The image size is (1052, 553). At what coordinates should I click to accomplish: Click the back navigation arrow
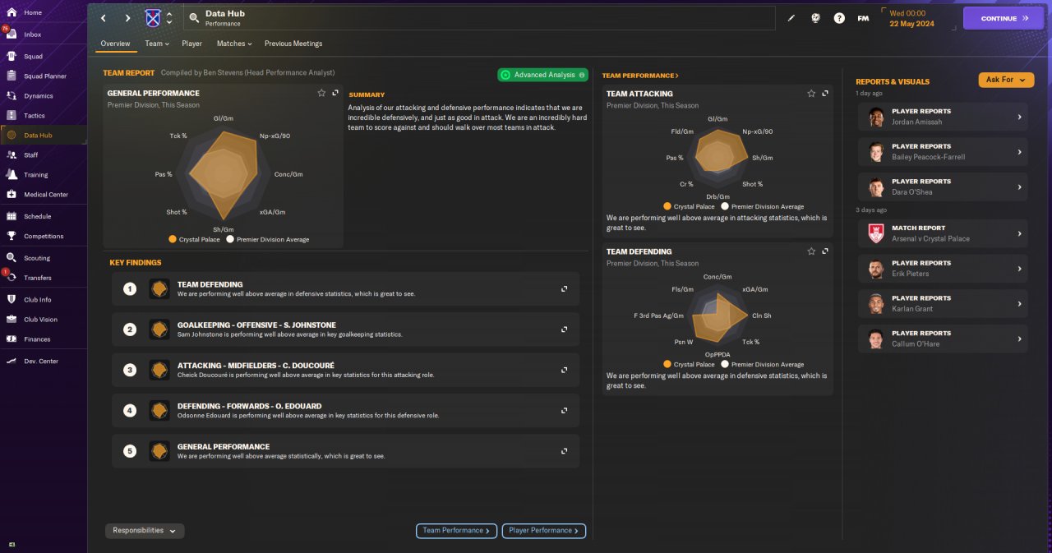click(104, 18)
